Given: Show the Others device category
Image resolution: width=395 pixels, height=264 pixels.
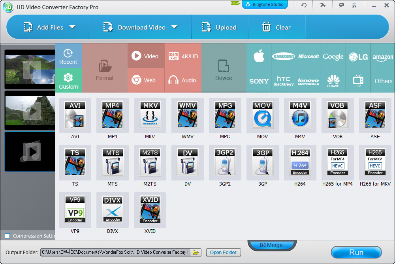Looking at the screenshot, I should click(383, 80).
